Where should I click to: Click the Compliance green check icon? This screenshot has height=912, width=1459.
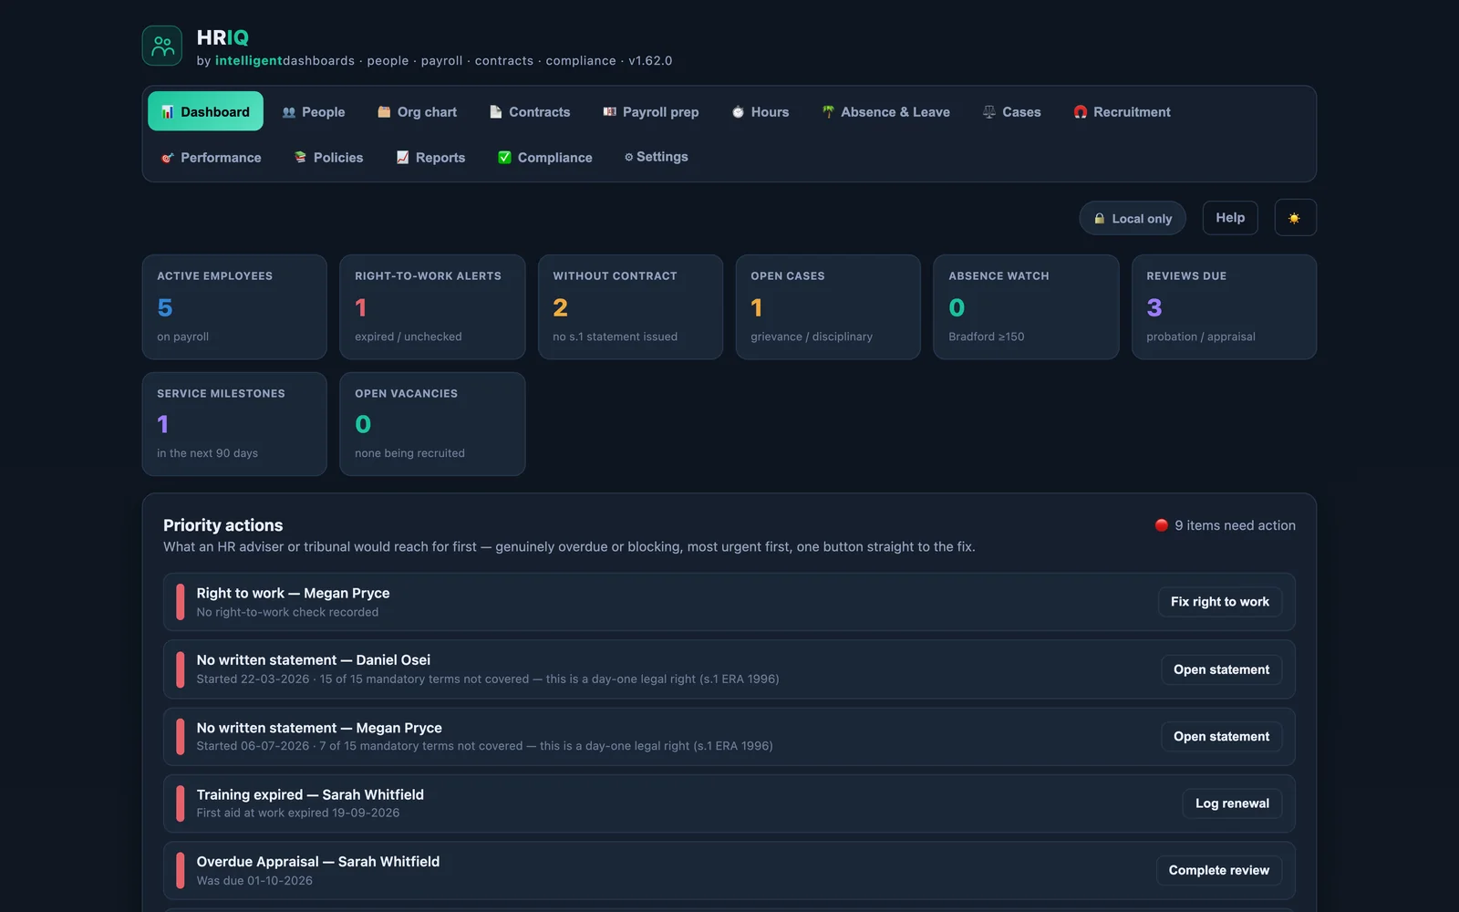tap(504, 158)
